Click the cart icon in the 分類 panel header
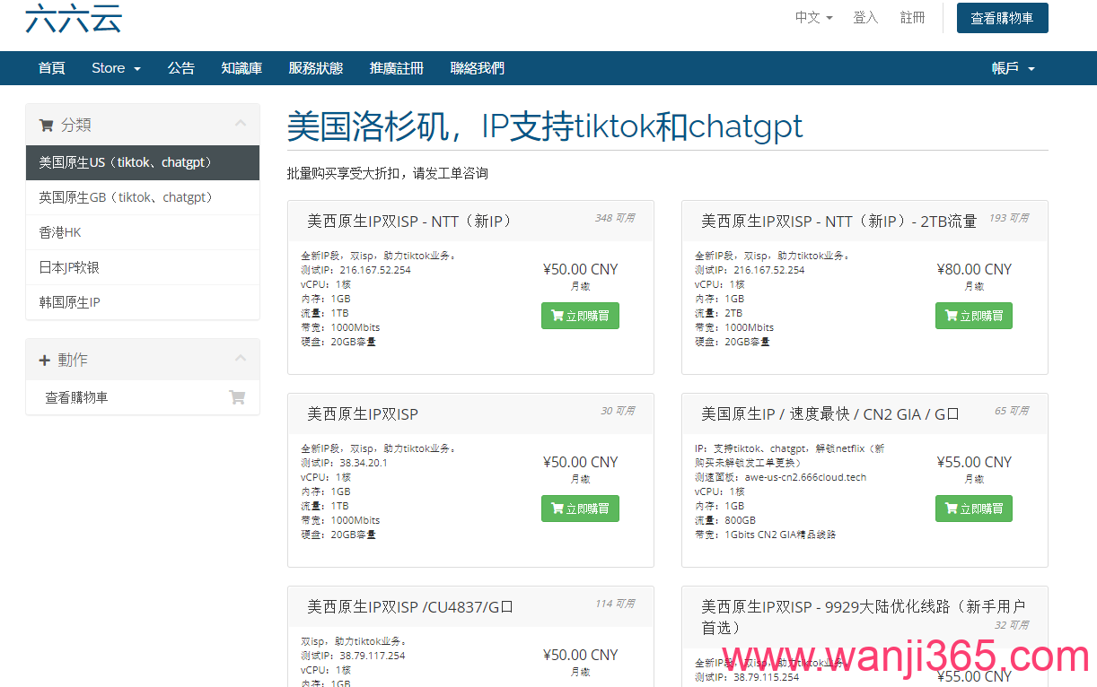 45,124
